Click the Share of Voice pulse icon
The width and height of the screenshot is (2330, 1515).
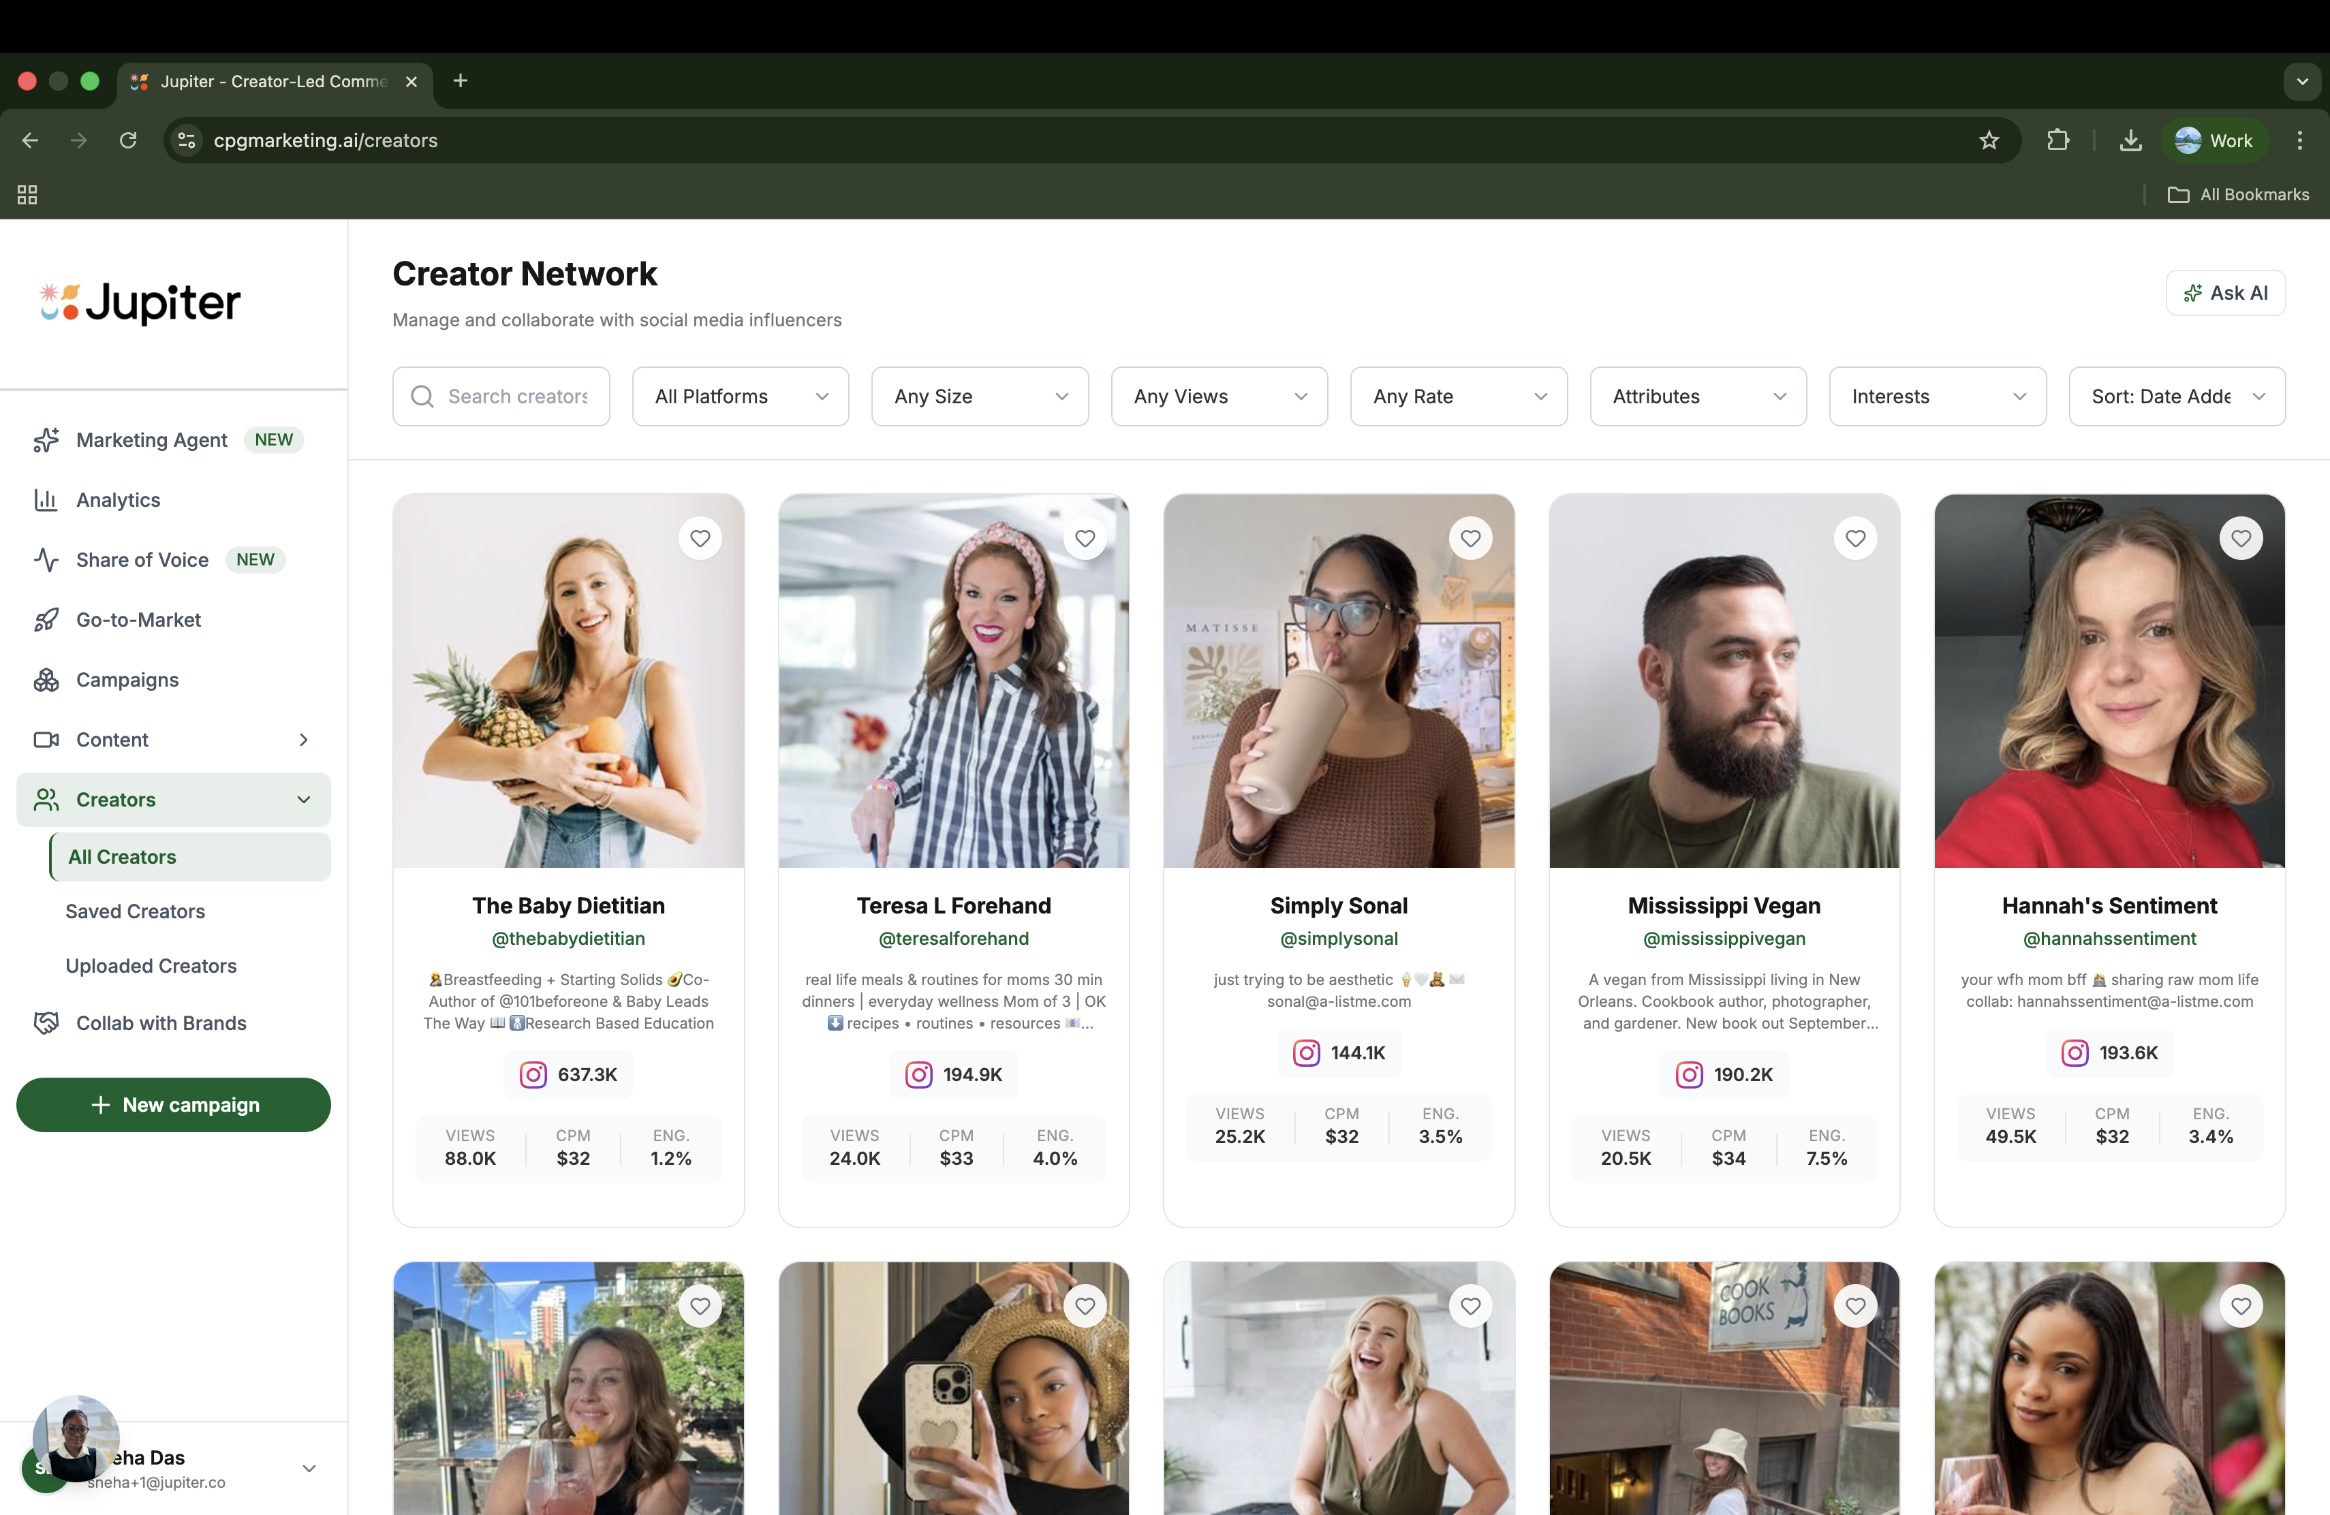46,560
